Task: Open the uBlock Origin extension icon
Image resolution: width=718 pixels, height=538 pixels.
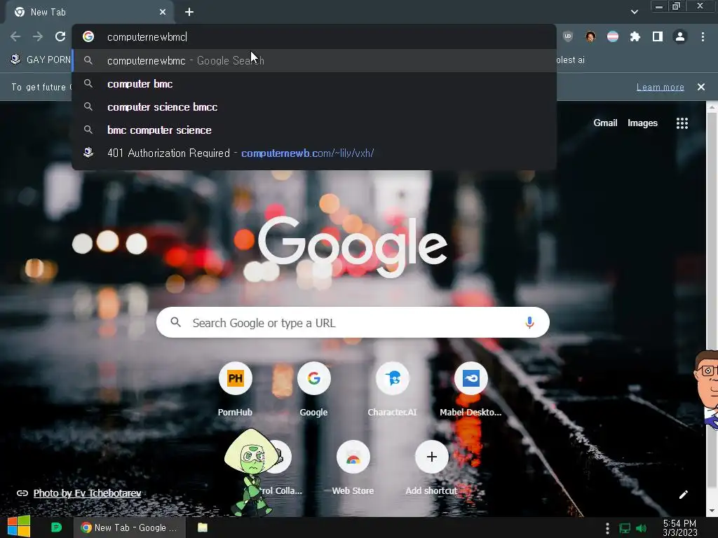Action: coord(568,36)
